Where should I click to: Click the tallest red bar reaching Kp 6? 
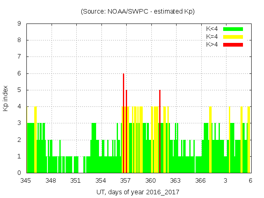tap(123, 123)
